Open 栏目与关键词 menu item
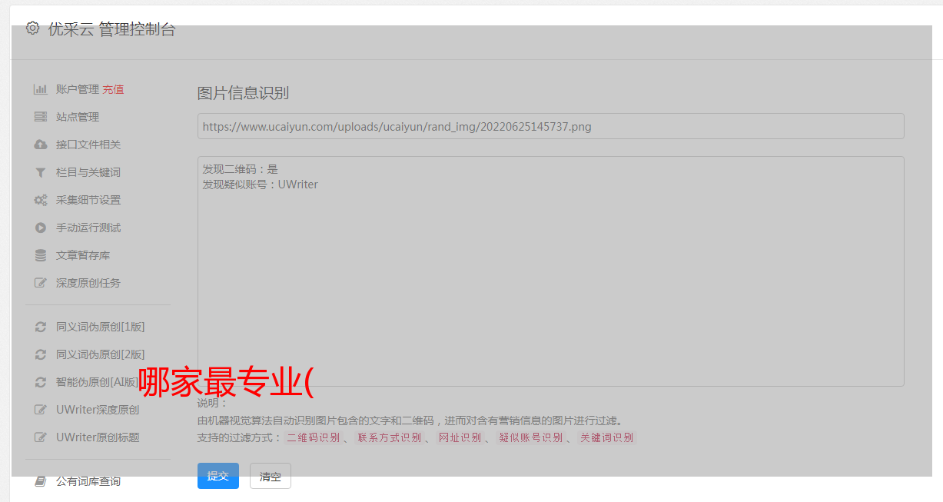 point(88,172)
